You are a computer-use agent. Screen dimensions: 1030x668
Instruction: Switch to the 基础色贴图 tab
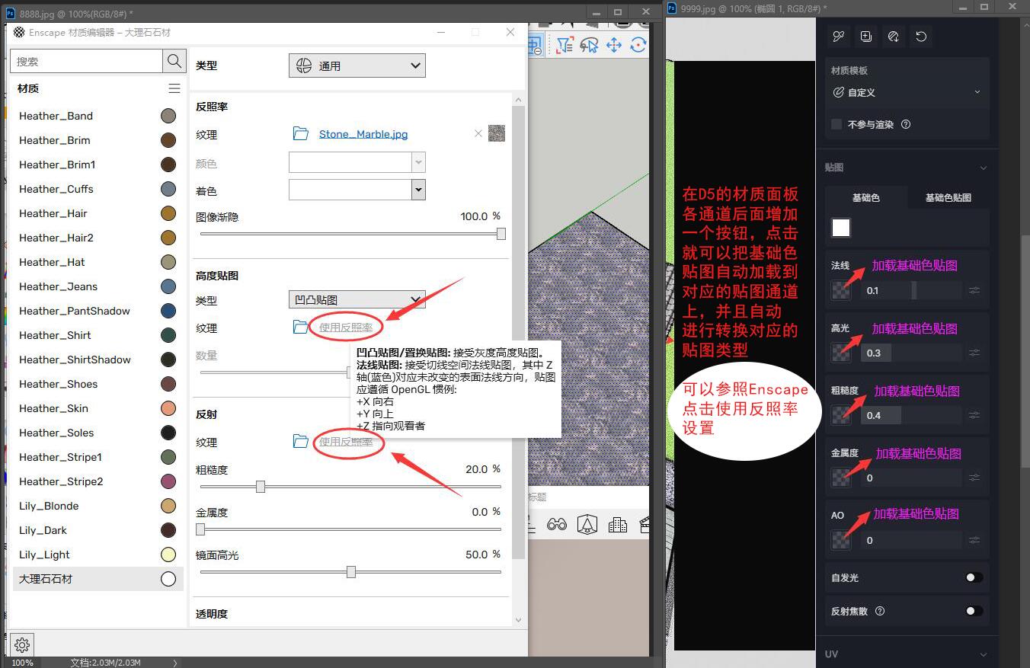pos(948,197)
